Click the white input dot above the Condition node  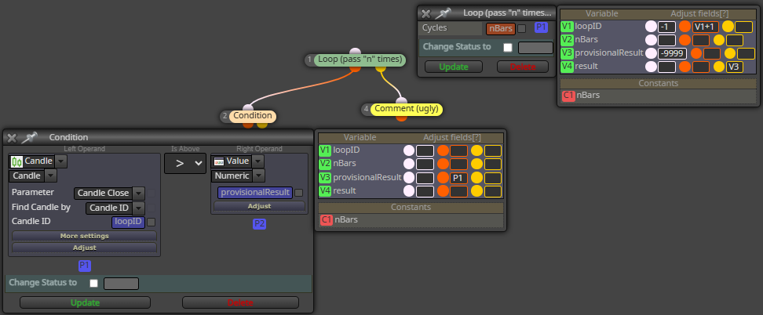(x=248, y=108)
